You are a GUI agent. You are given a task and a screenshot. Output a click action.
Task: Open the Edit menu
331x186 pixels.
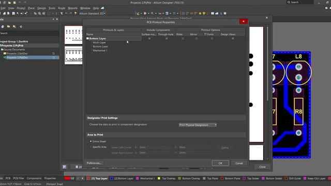click(x=3, y=8)
